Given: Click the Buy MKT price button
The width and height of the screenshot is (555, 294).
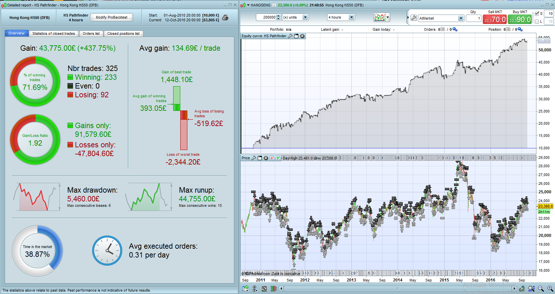Looking at the screenshot, I should coord(520,19).
